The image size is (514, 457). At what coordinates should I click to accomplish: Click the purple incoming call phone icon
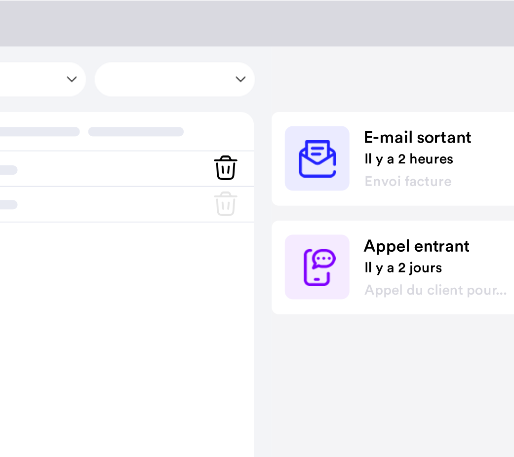pyautogui.click(x=317, y=267)
